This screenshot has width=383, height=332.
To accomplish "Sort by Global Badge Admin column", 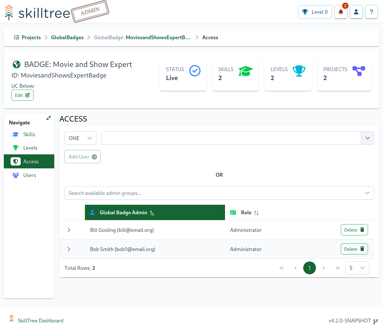I will (x=123, y=213).
